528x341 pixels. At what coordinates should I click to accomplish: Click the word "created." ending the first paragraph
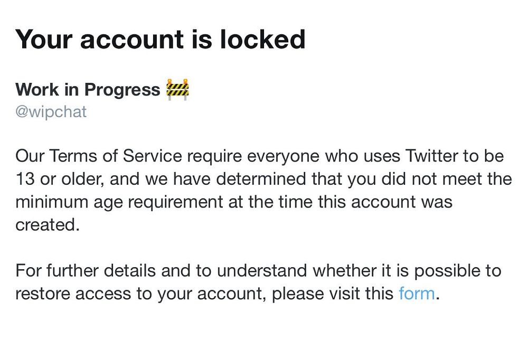point(48,224)
